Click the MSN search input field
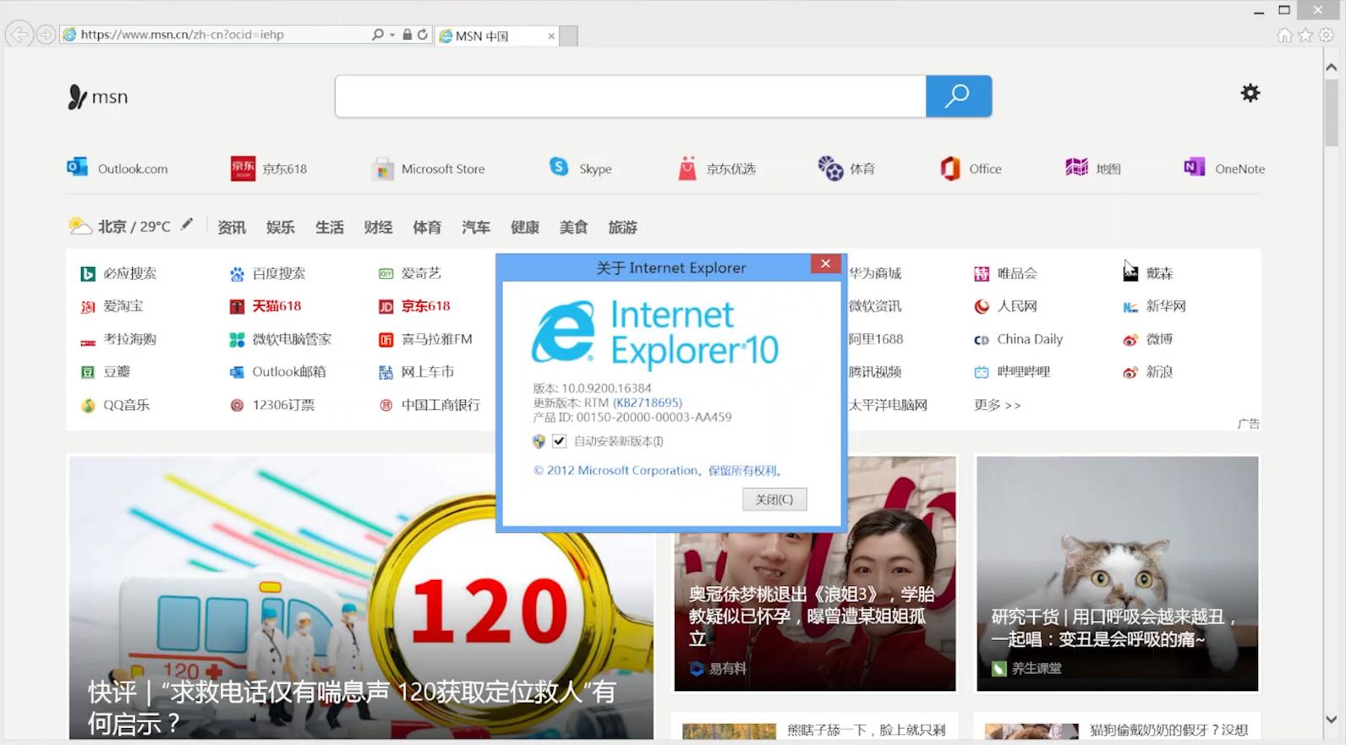 [630, 96]
